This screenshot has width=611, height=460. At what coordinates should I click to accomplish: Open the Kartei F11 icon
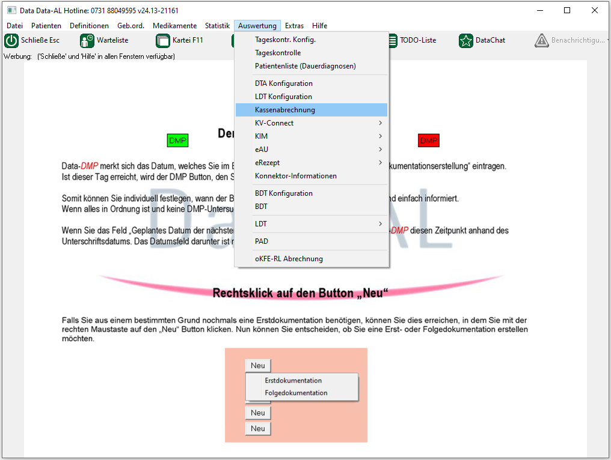click(x=162, y=41)
